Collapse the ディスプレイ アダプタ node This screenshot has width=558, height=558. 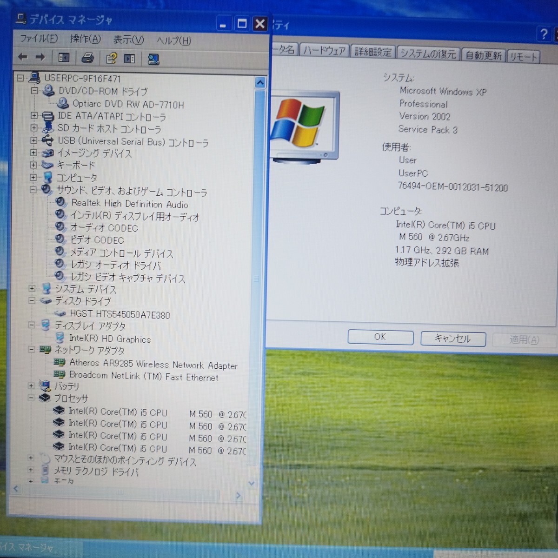coord(32,325)
